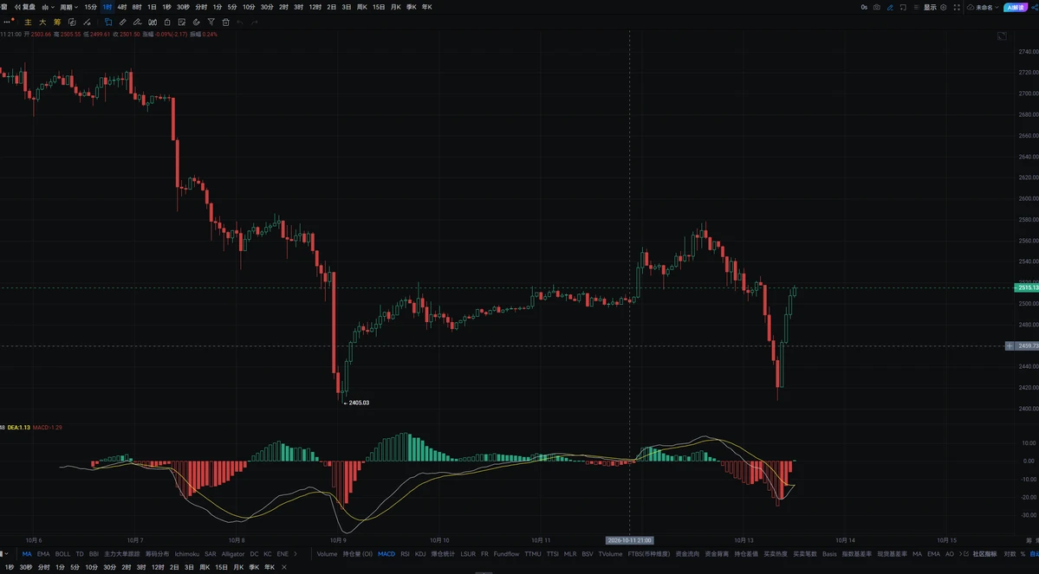The width and height of the screenshot is (1039, 574).
Task: Click the 复盘 replay button
Action: click(x=25, y=7)
